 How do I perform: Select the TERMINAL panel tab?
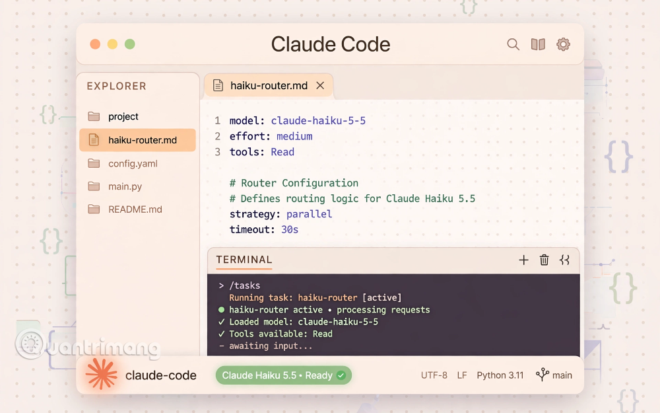(x=244, y=260)
